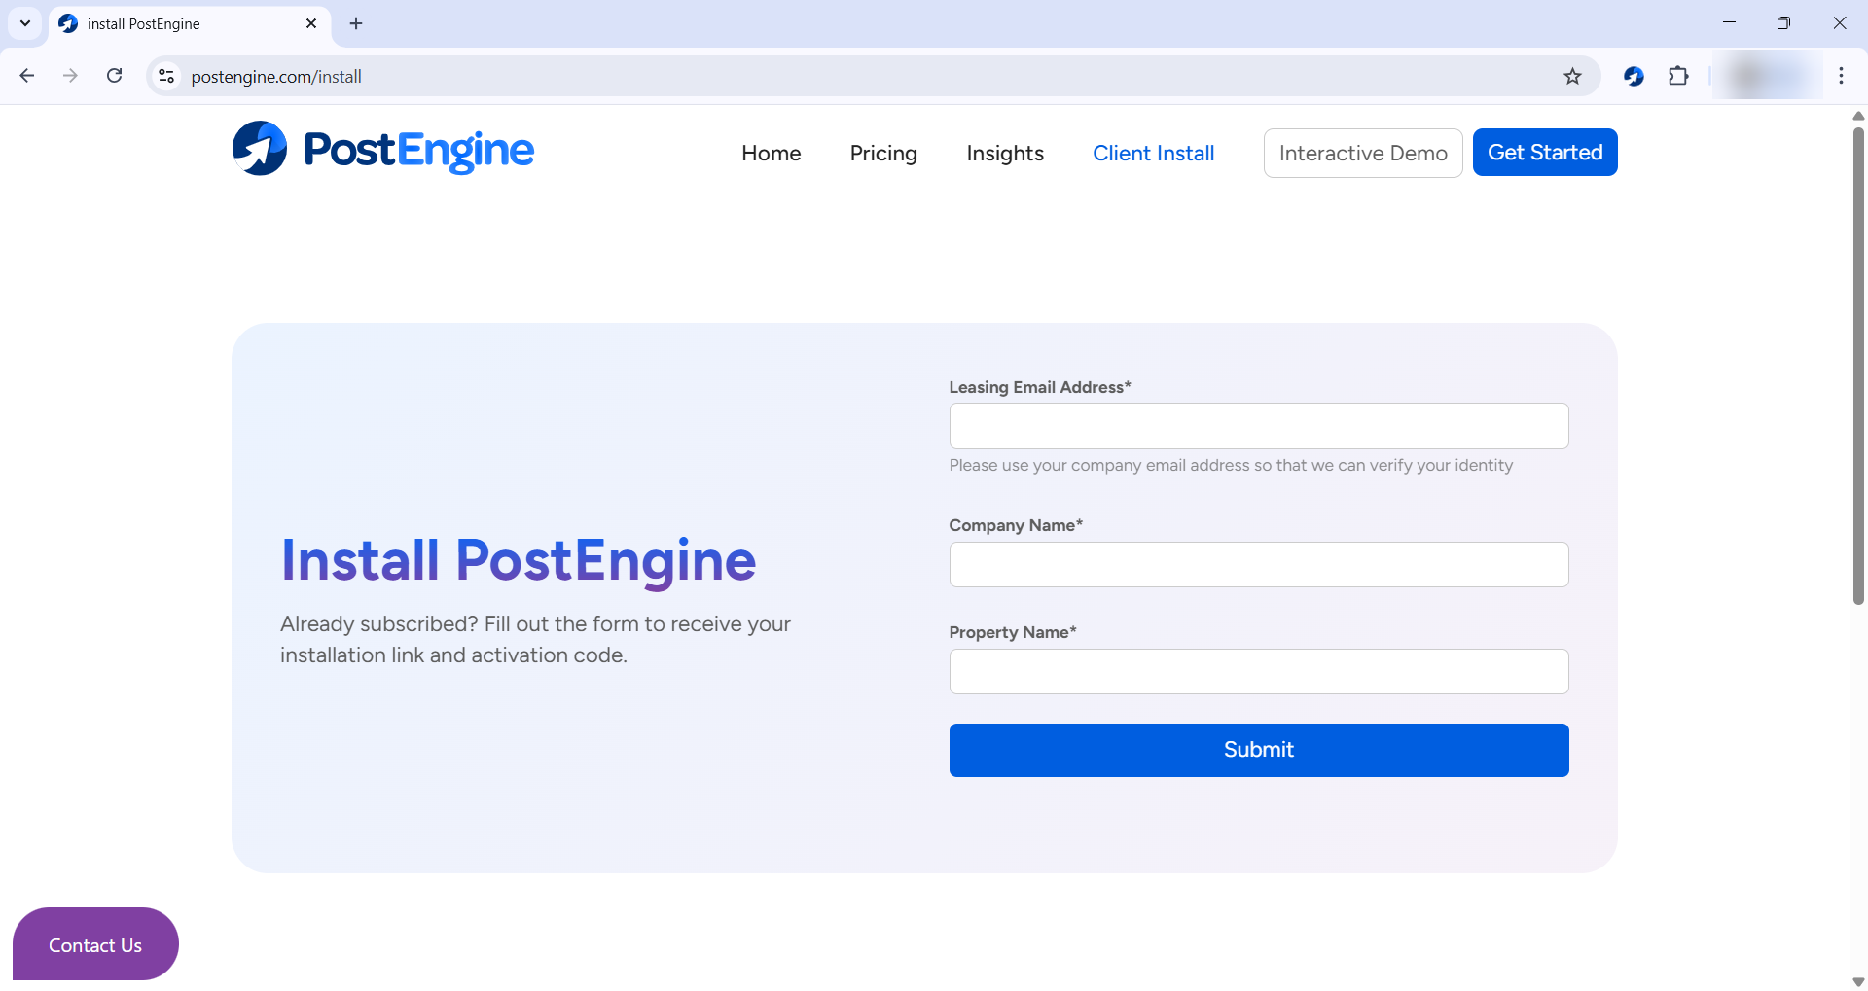The height and width of the screenshot is (991, 1868).
Task: Open the Insights nav link
Action: pyautogui.click(x=1005, y=153)
